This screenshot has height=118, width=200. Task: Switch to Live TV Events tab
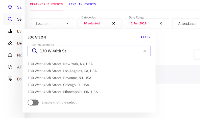coord(82,4)
